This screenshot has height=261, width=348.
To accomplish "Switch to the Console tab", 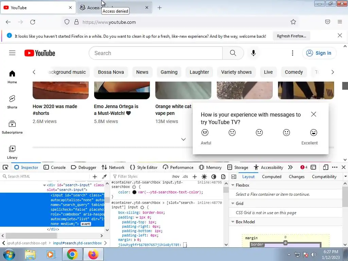I will click(x=55, y=167).
